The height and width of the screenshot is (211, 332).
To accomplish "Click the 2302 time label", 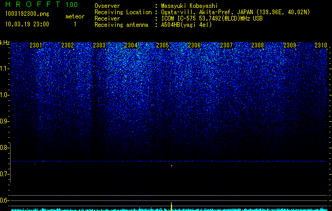I will [x=68, y=45].
